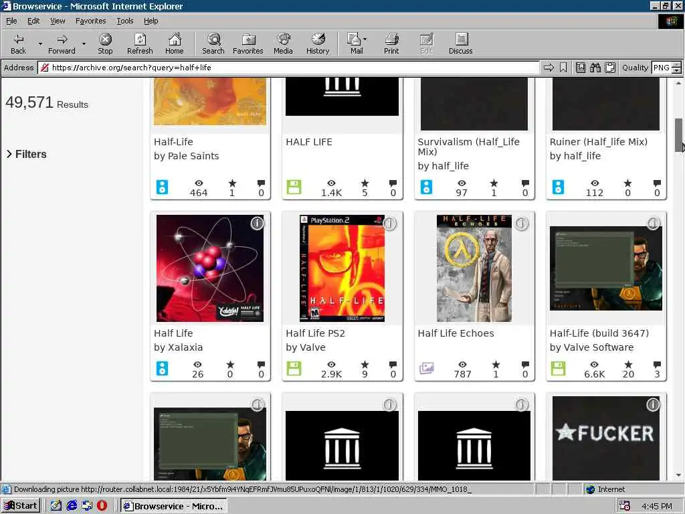685x514 pixels.
Task: Click the Half Life Echoes title link
Action: point(456,333)
